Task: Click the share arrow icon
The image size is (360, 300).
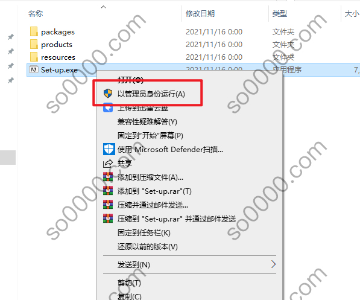Action: point(108,164)
